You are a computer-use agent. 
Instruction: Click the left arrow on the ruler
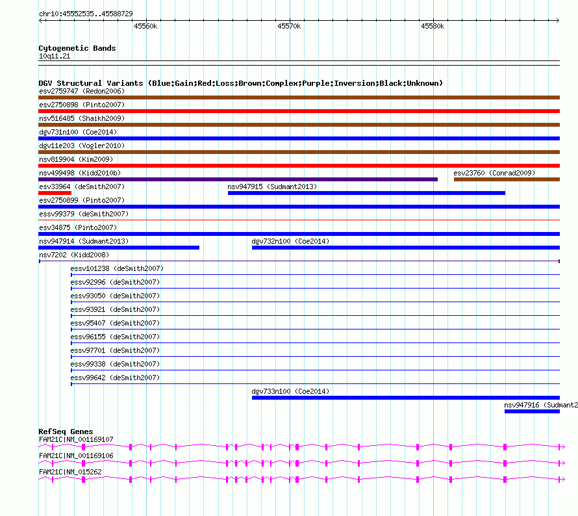pyautogui.click(x=41, y=21)
